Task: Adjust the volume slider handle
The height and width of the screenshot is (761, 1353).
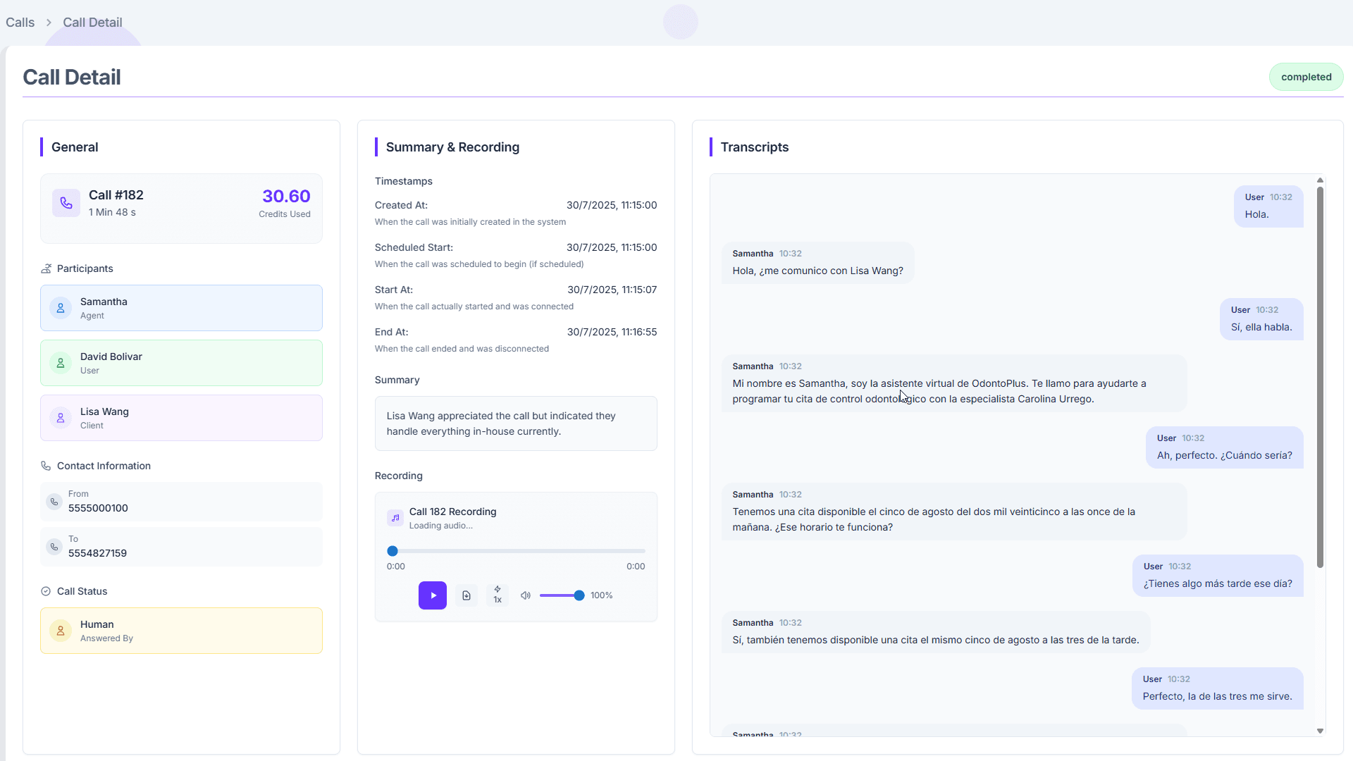Action: coord(579,595)
